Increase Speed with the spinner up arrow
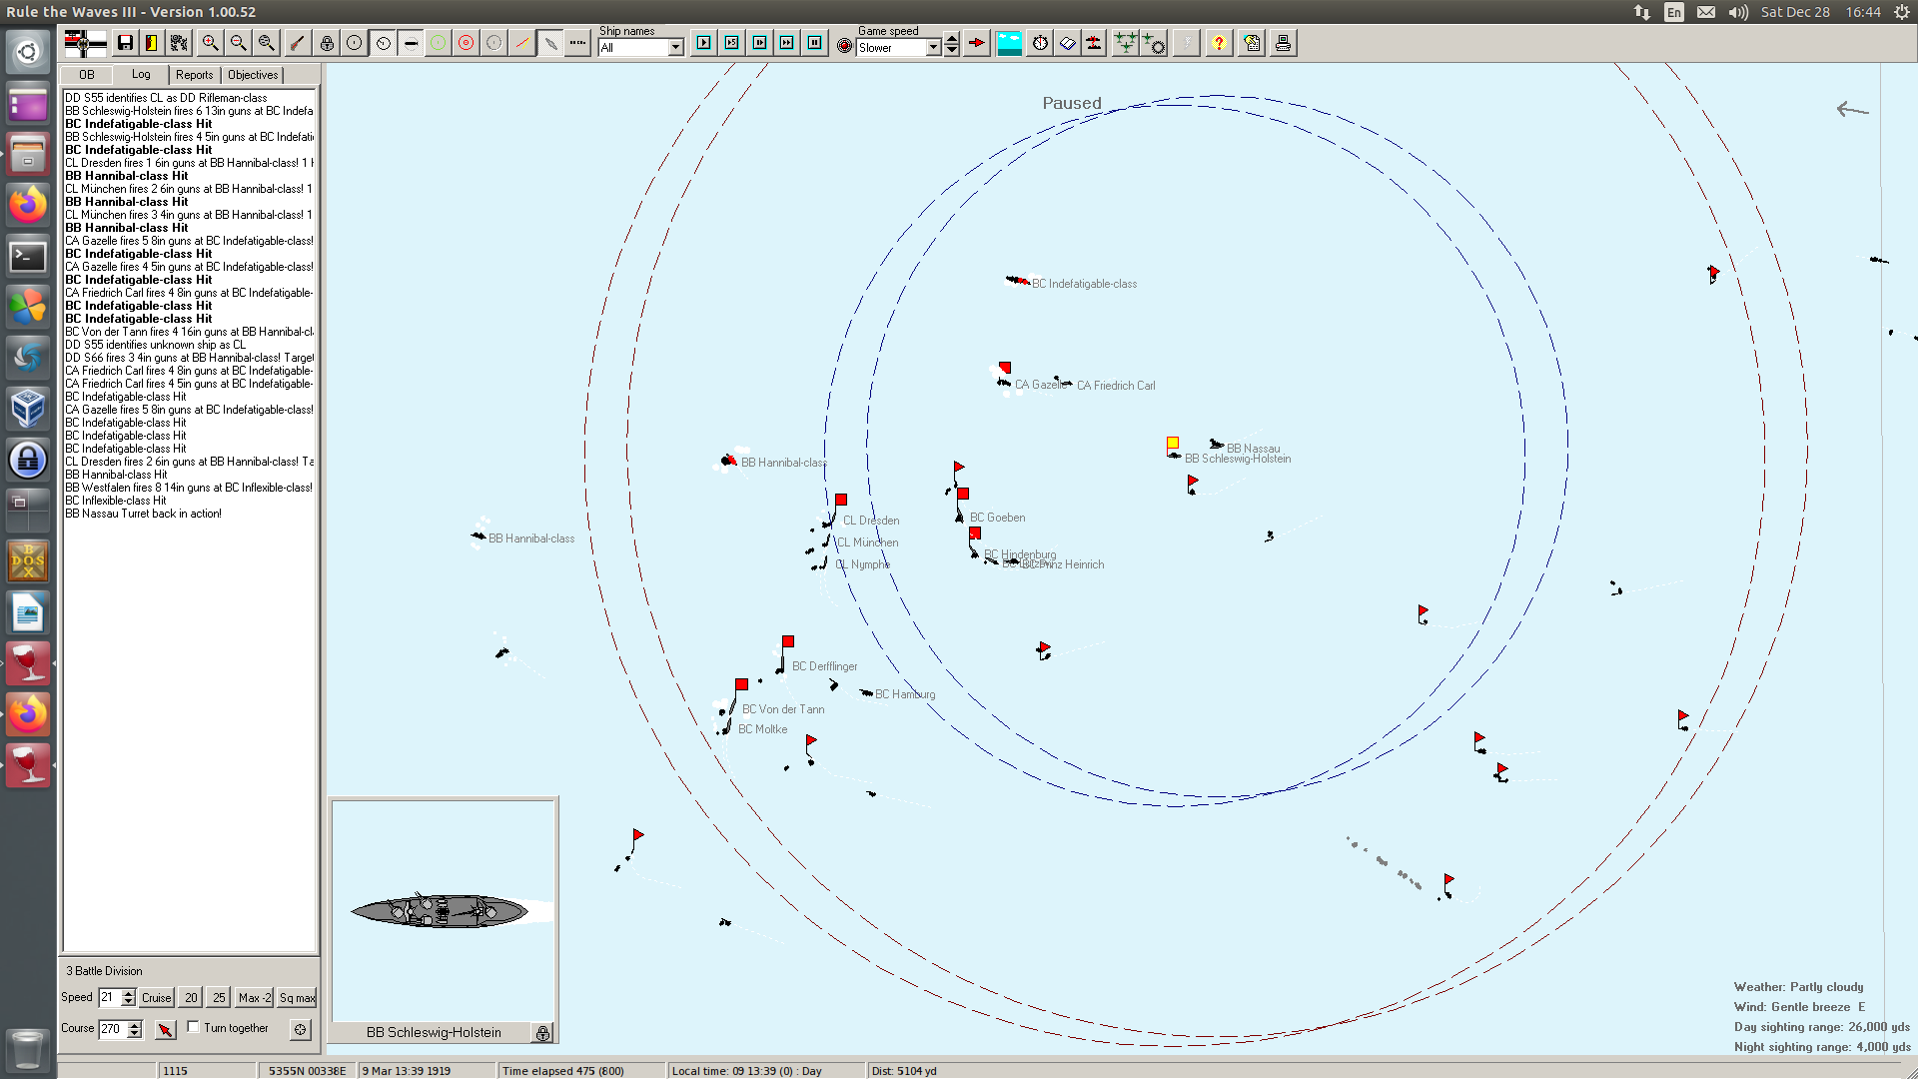This screenshot has height=1079, width=1918. [x=128, y=992]
